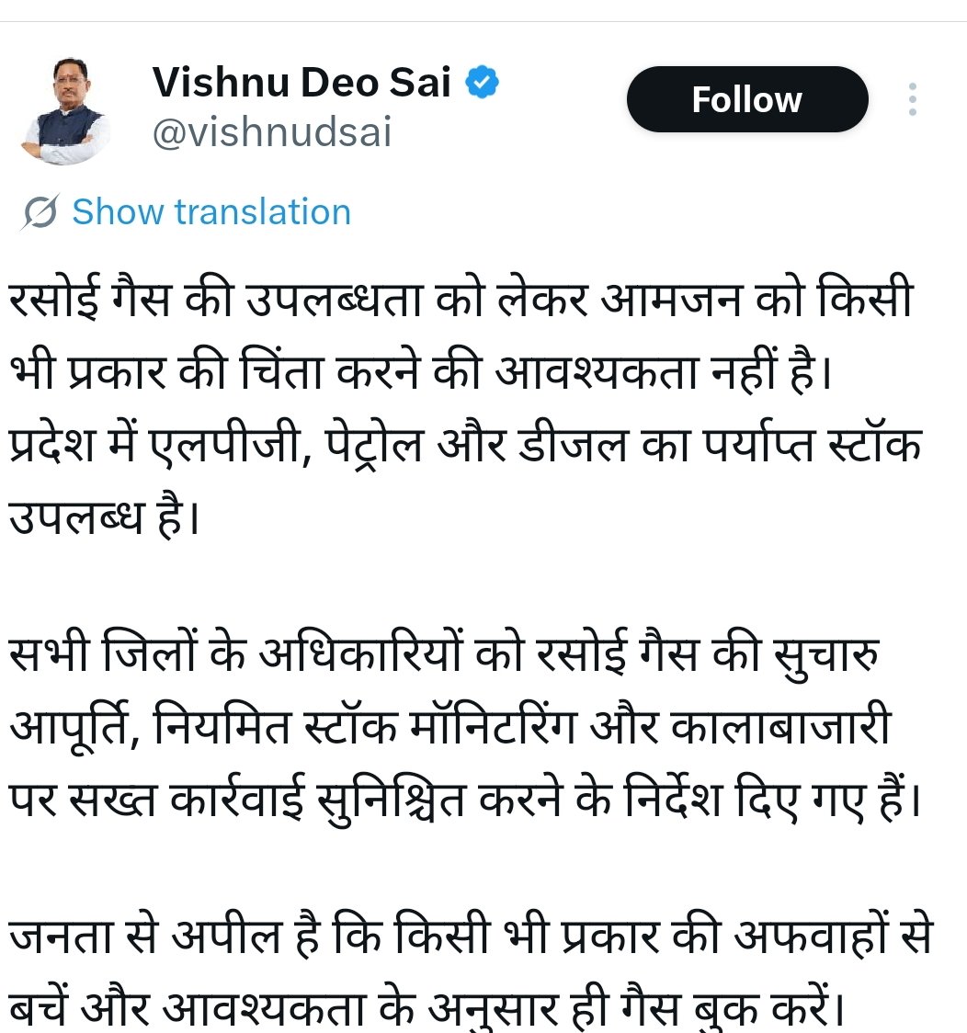Viewport: 967px width, 1033px height.
Task: Click the blue verified badge
Action: click(483, 84)
